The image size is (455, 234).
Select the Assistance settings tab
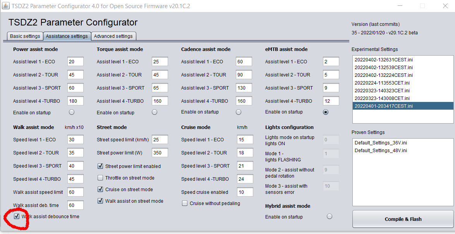tap(67, 36)
